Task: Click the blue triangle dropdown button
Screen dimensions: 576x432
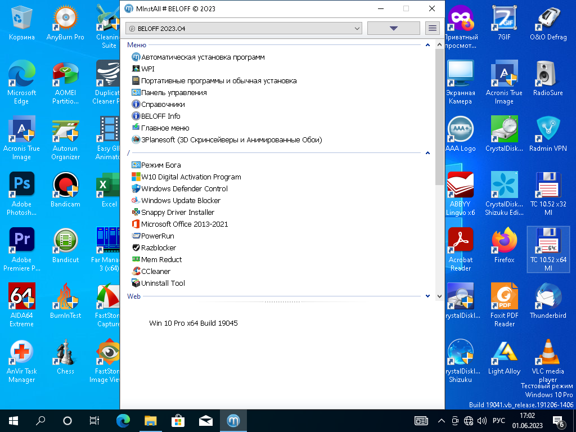Action: [x=393, y=28]
